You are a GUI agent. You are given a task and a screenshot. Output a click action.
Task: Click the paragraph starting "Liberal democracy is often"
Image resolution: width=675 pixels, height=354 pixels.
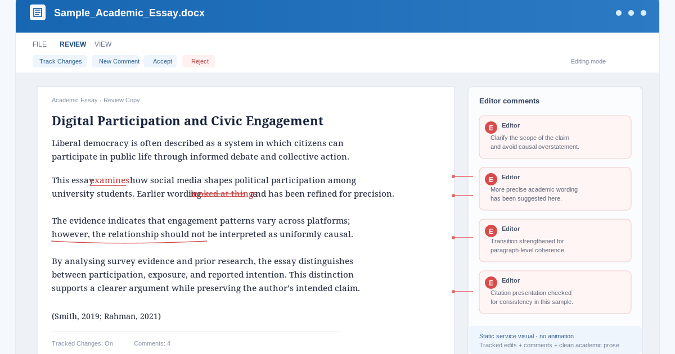(200, 150)
